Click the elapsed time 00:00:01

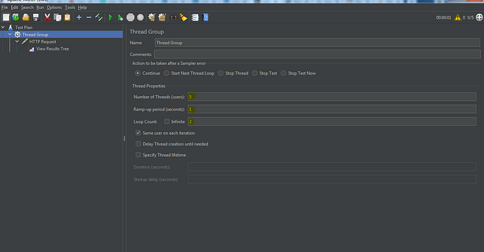(x=444, y=18)
